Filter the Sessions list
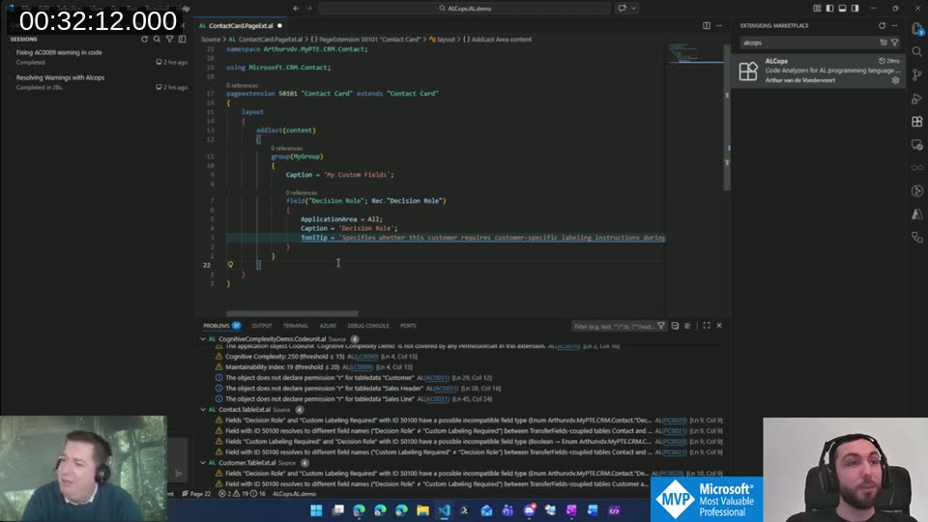 [169, 39]
